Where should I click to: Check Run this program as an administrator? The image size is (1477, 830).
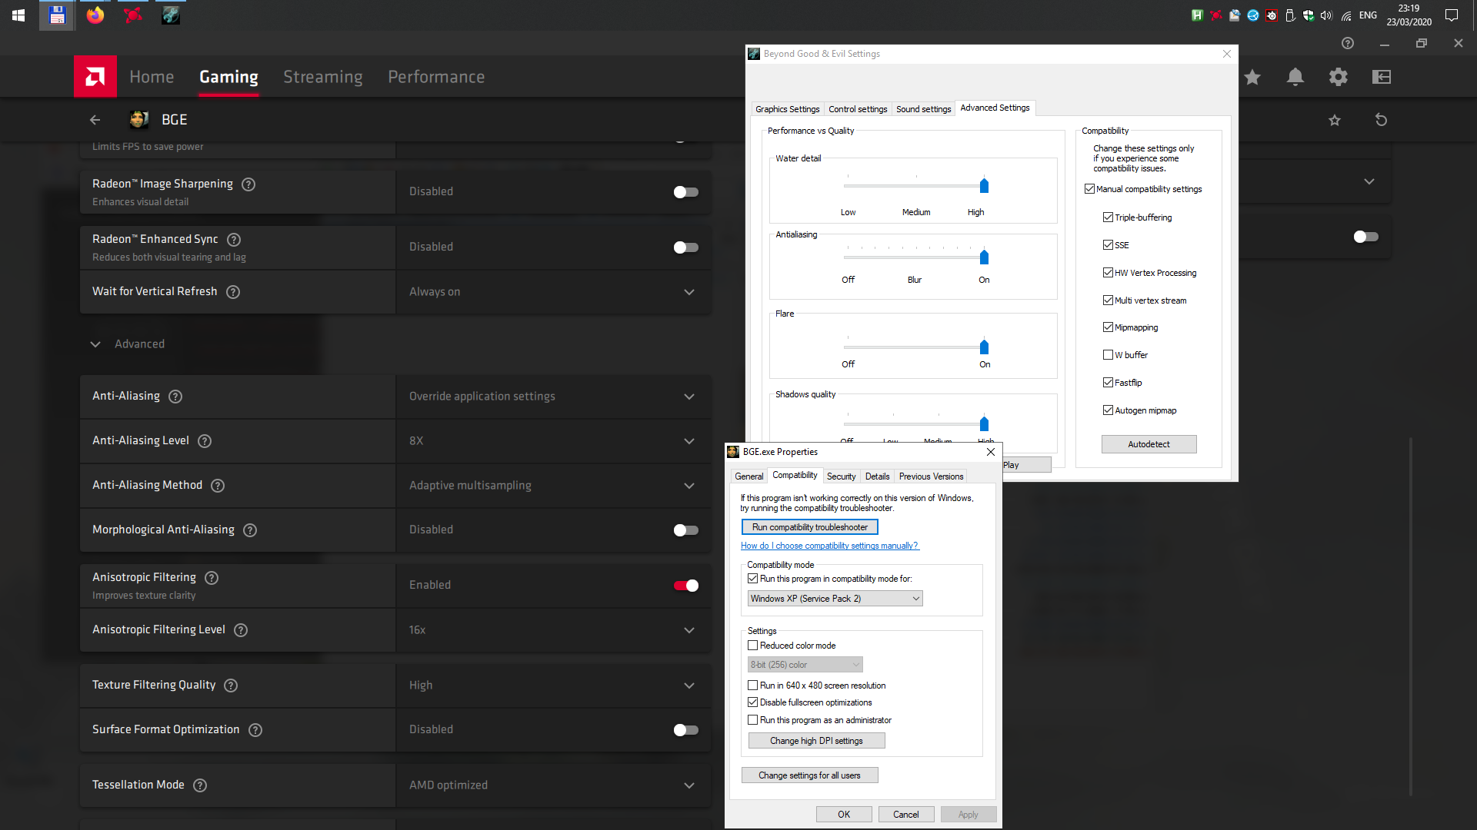(x=753, y=720)
